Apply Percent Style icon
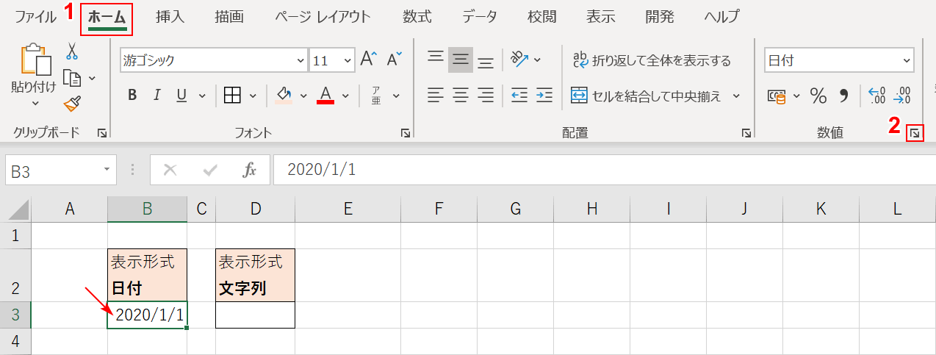The image size is (936, 355). point(818,96)
